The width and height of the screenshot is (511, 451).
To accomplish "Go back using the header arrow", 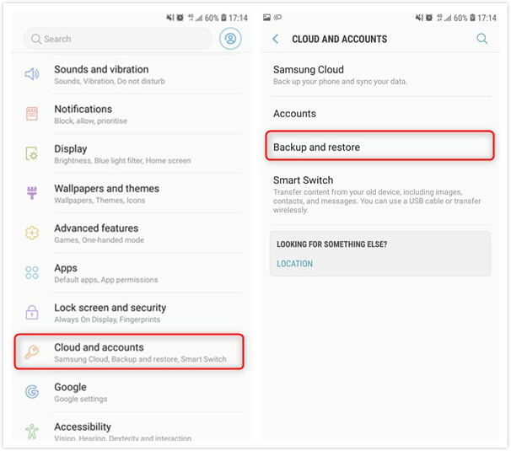I will 276,39.
